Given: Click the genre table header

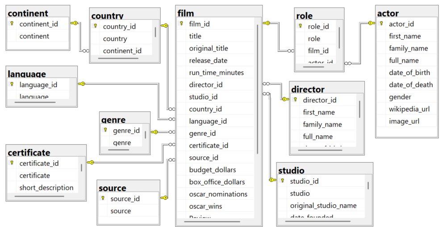Looking at the screenshot, I should pyautogui.click(x=125, y=118).
